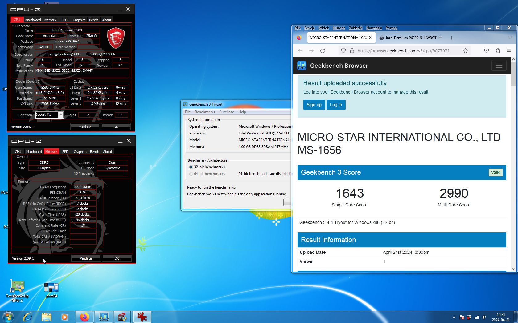Viewport: 518px width, 323px height.
Task: Open Historia menu in Firefox
Action: click(339, 28)
